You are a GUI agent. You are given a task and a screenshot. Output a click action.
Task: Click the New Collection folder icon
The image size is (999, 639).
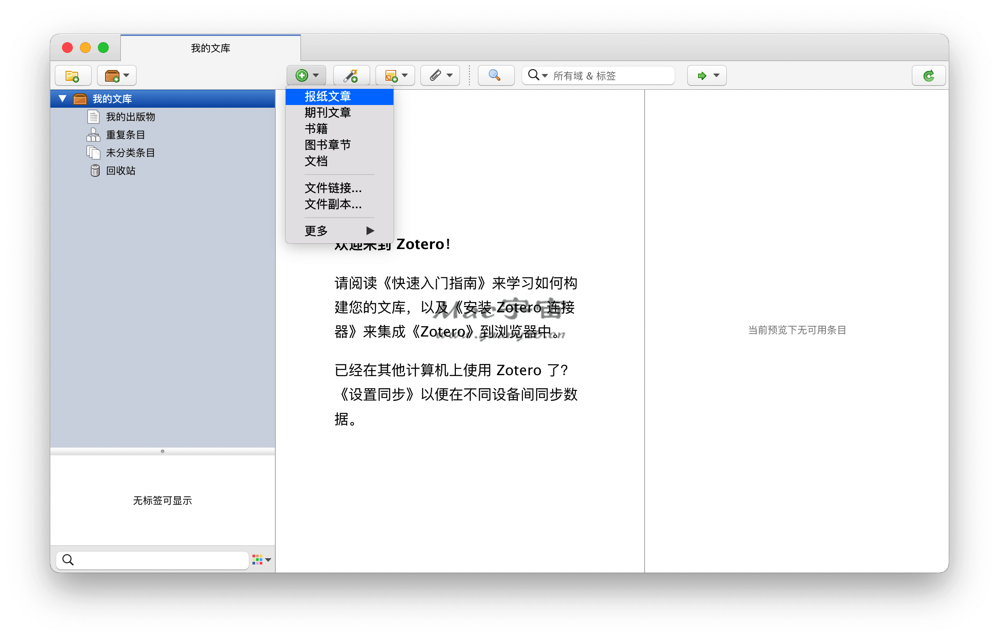tap(72, 75)
